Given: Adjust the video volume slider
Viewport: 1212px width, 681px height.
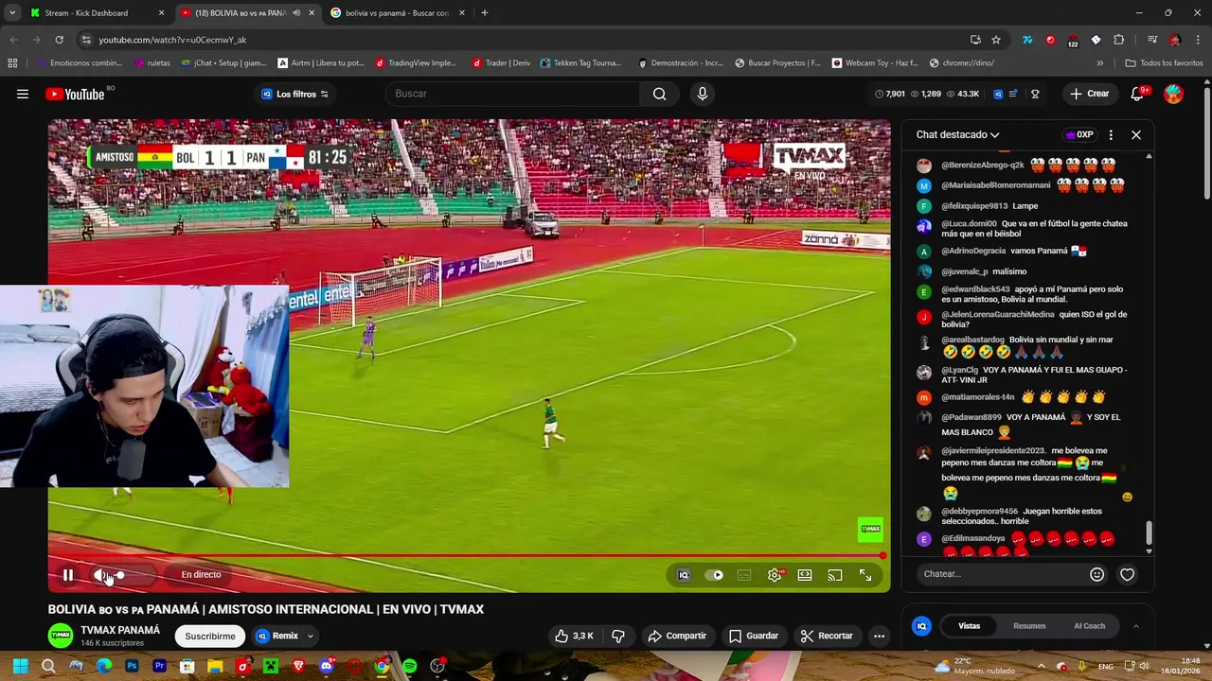Looking at the screenshot, I should click(x=130, y=575).
